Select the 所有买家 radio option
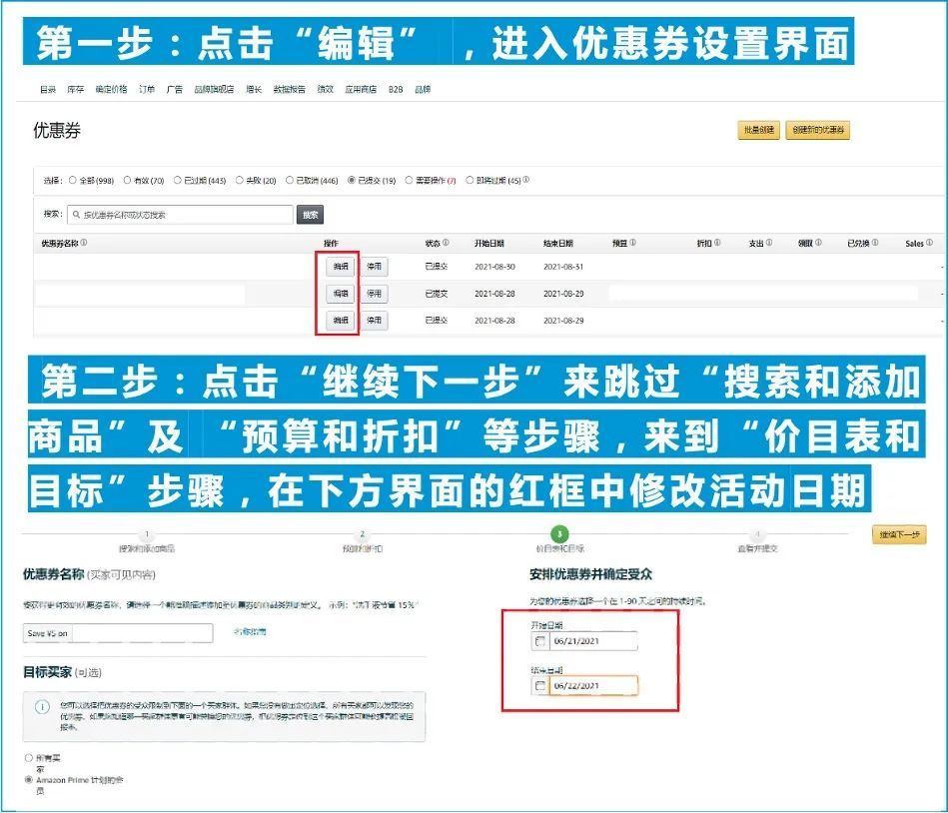Image resolution: width=948 pixels, height=813 pixels. pos(28,758)
